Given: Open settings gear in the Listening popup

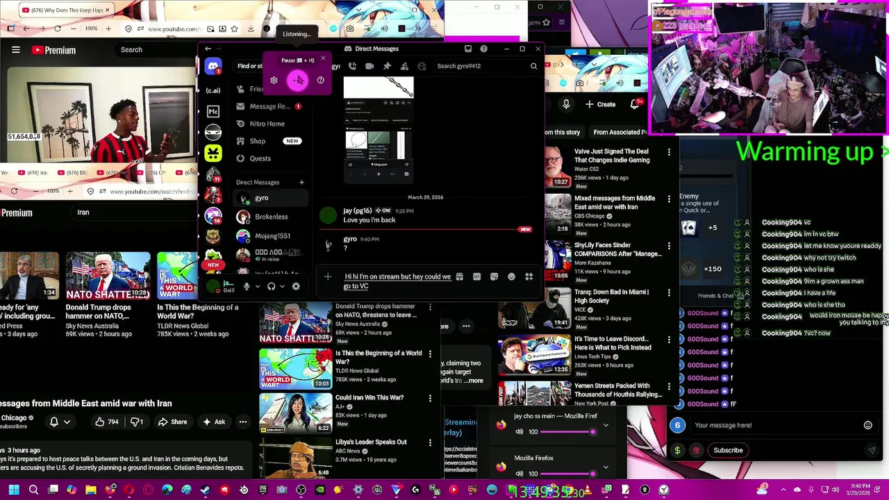Looking at the screenshot, I should click(274, 81).
